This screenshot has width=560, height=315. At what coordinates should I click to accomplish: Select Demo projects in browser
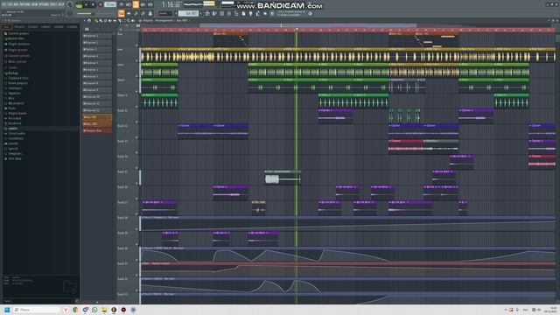pyautogui.click(x=17, y=83)
